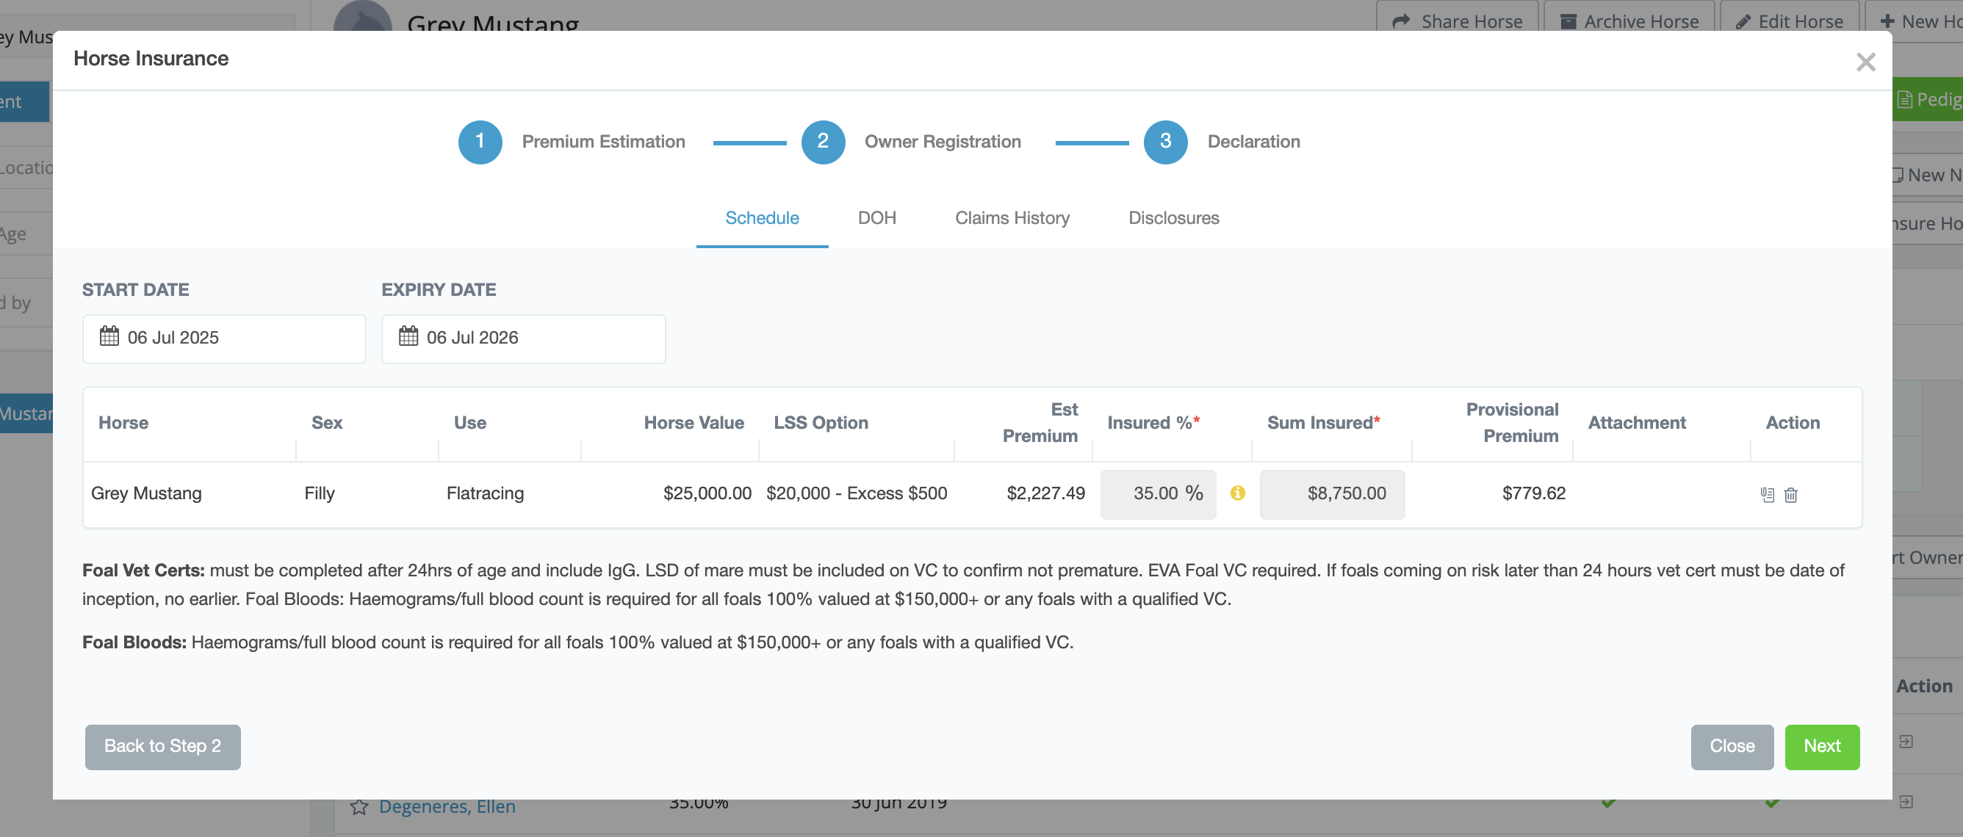Click the trash icon in the Action column
The image size is (1963, 837).
pyautogui.click(x=1791, y=494)
